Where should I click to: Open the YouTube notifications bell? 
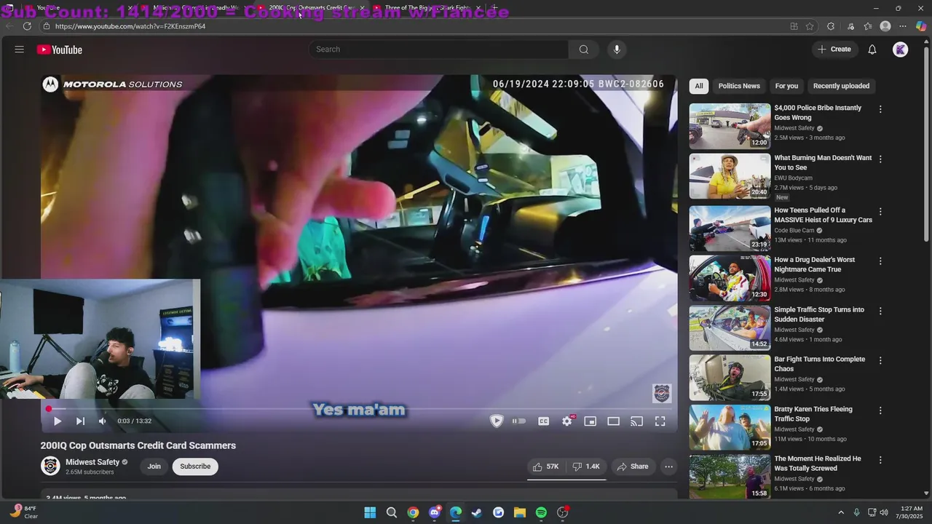click(x=872, y=49)
